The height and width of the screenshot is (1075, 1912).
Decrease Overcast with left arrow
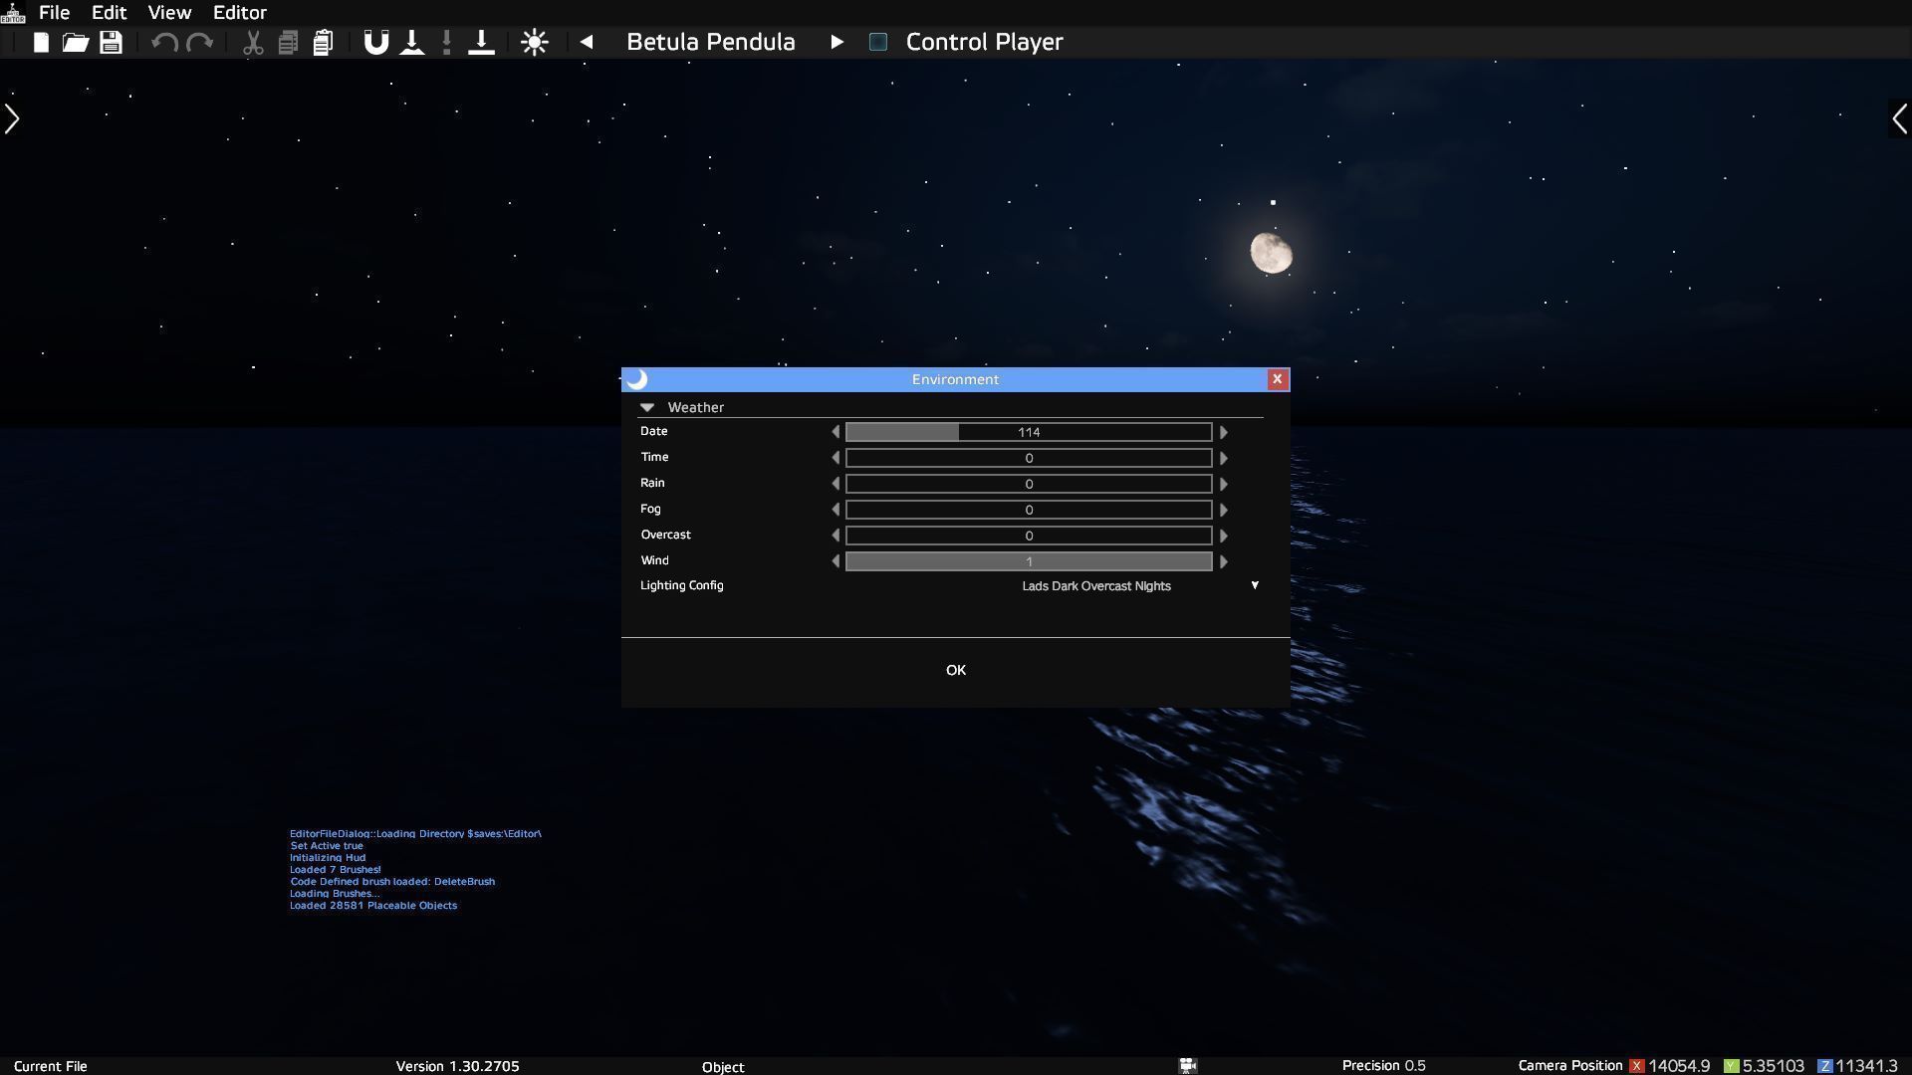(x=836, y=536)
